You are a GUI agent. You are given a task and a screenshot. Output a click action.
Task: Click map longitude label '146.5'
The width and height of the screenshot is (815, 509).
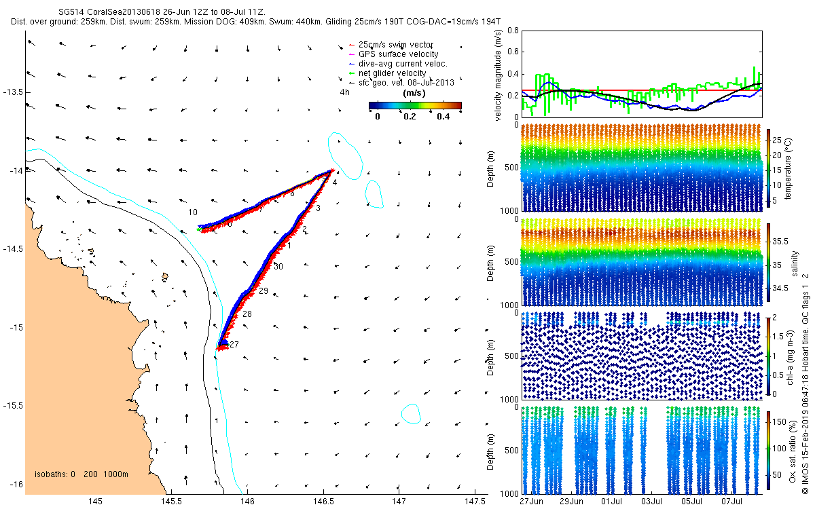point(323,502)
